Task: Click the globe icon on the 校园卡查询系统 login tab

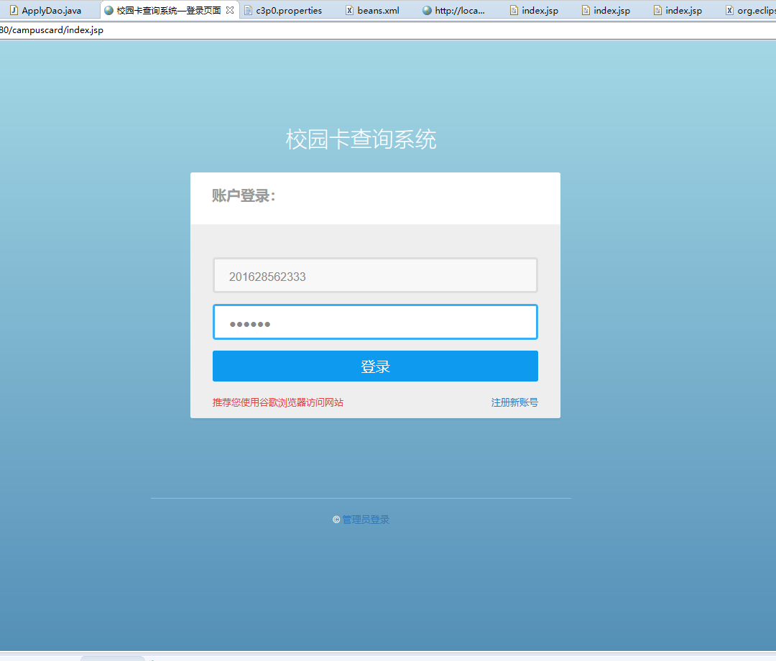Action: pos(109,10)
